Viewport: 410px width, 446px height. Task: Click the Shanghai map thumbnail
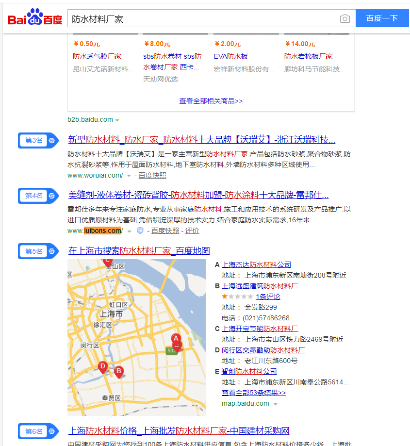(136, 337)
